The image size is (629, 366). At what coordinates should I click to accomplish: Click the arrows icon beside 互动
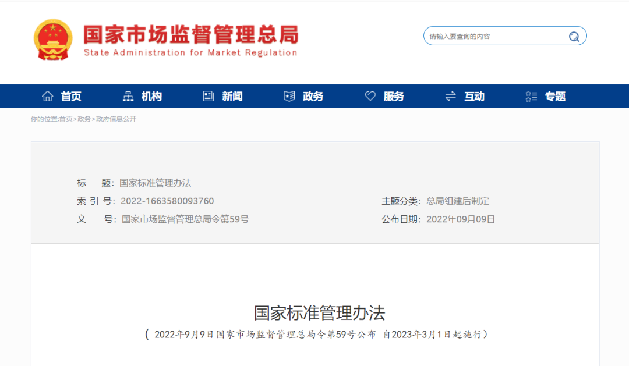tap(450, 96)
